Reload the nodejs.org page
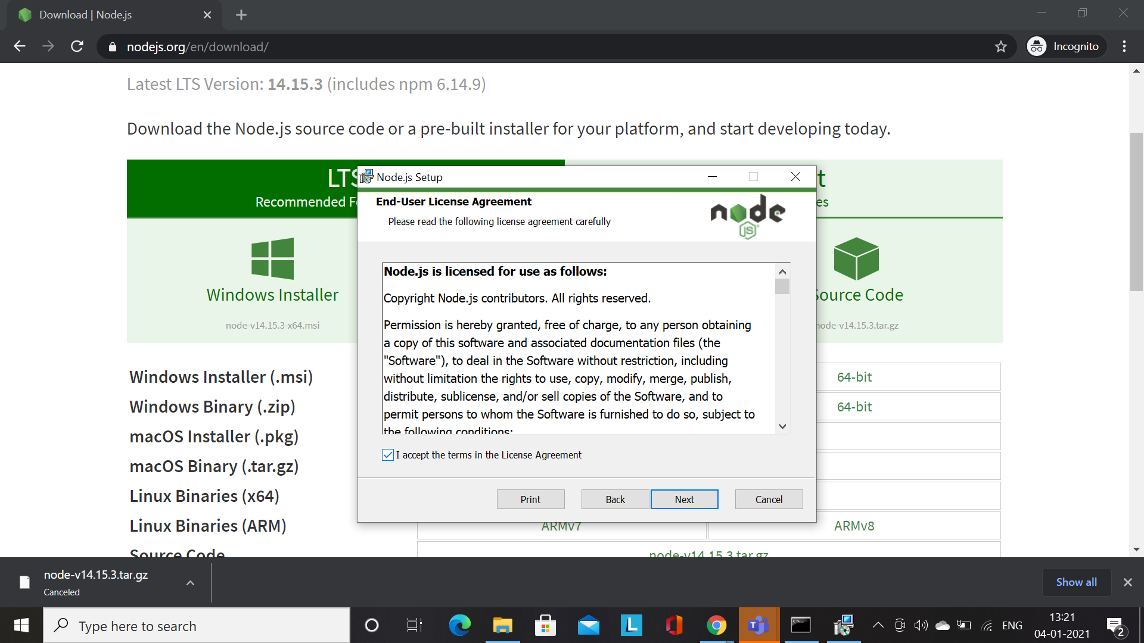Image resolution: width=1144 pixels, height=643 pixels. tap(77, 46)
